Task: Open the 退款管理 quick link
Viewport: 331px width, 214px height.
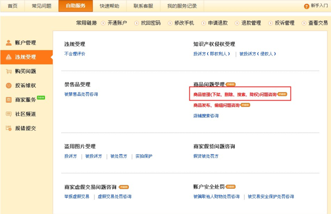Action: [251, 23]
